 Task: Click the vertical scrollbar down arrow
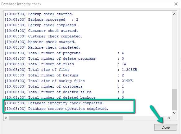(x=174, y=113)
